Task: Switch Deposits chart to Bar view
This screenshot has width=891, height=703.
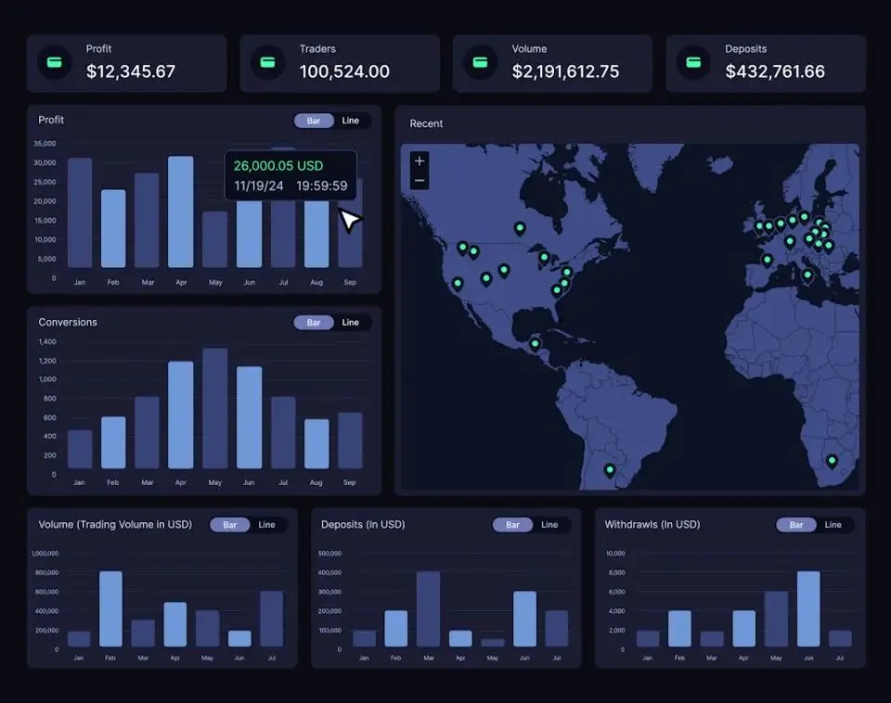Action: [512, 525]
